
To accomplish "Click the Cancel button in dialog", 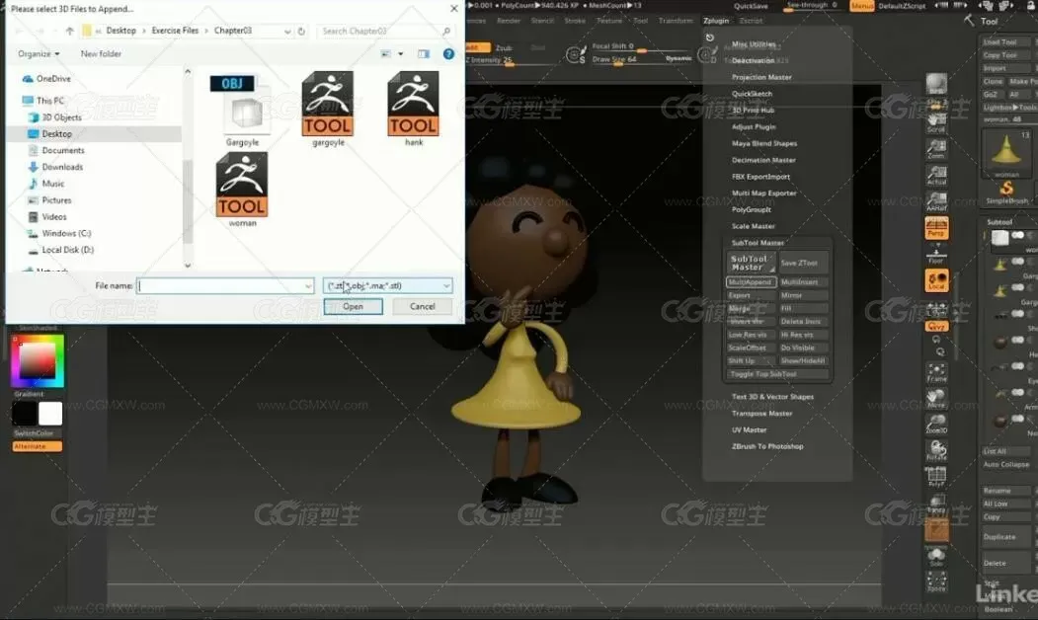I will 423,306.
